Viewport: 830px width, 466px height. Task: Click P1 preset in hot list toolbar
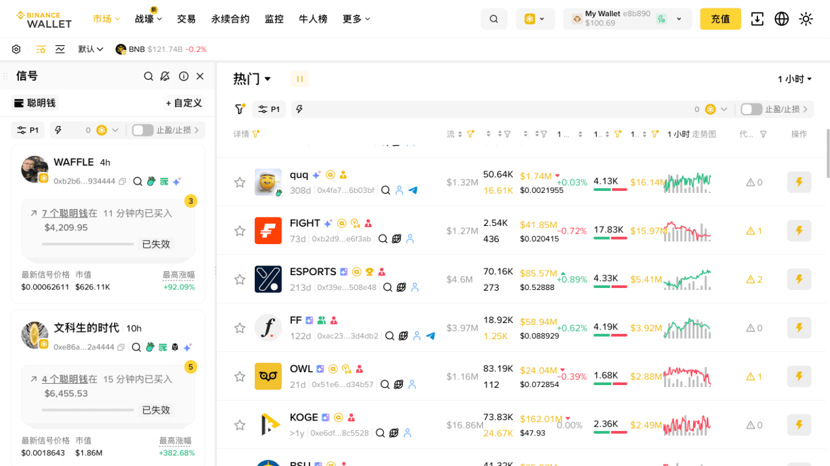pyautogui.click(x=269, y=109)
